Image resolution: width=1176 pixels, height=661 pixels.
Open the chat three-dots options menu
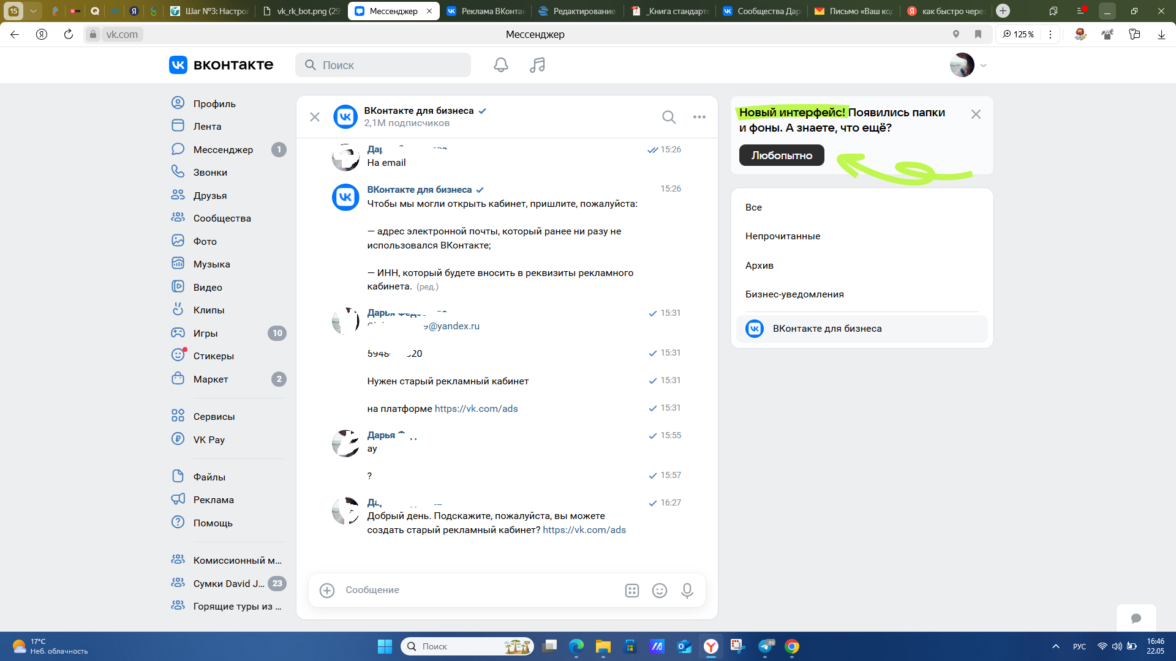(699, 117)
